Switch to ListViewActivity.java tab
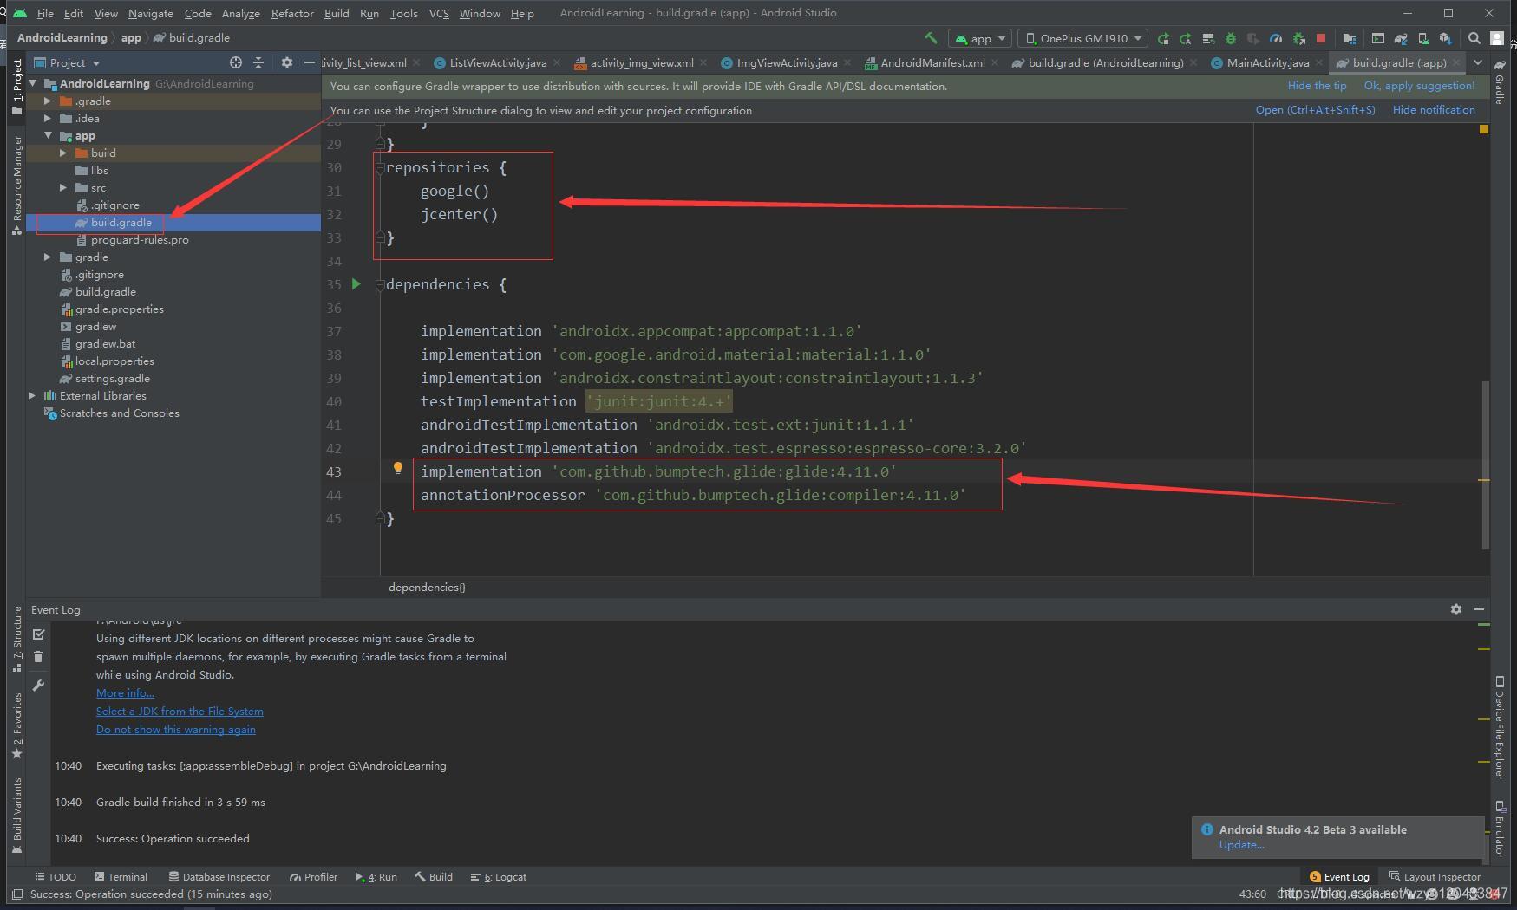The image size is (1517, 910). coord(498,62)
